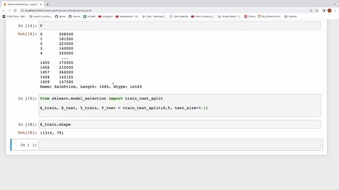Open the inf Wall bookmark

90,16
